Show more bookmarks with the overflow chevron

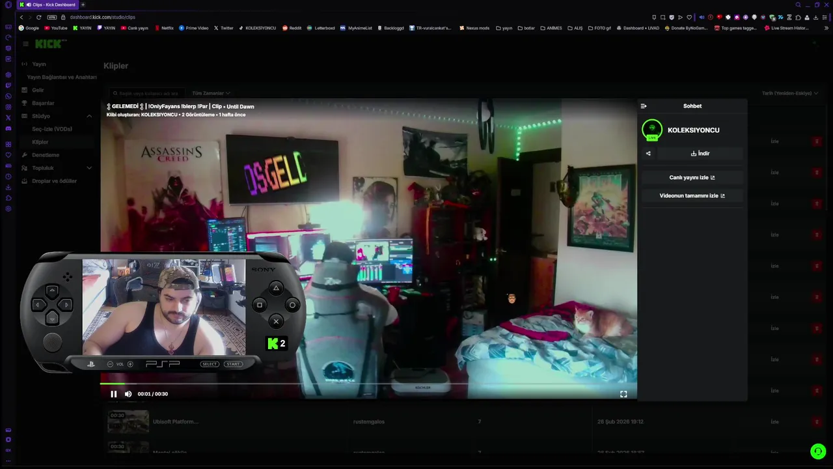pos(826,28)
